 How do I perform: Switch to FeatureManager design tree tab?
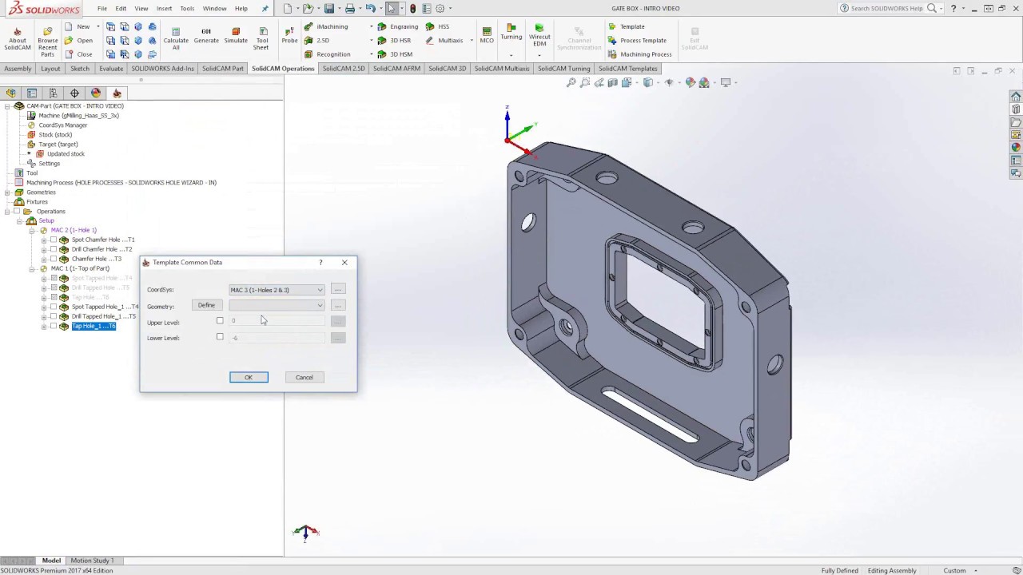pyautogui.click(x=11, y=93)
